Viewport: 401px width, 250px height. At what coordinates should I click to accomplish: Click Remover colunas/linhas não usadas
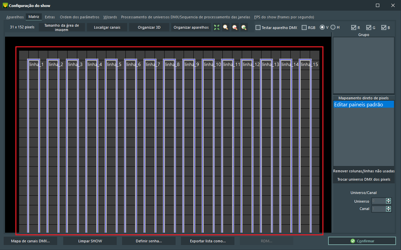tap(364, 171)
